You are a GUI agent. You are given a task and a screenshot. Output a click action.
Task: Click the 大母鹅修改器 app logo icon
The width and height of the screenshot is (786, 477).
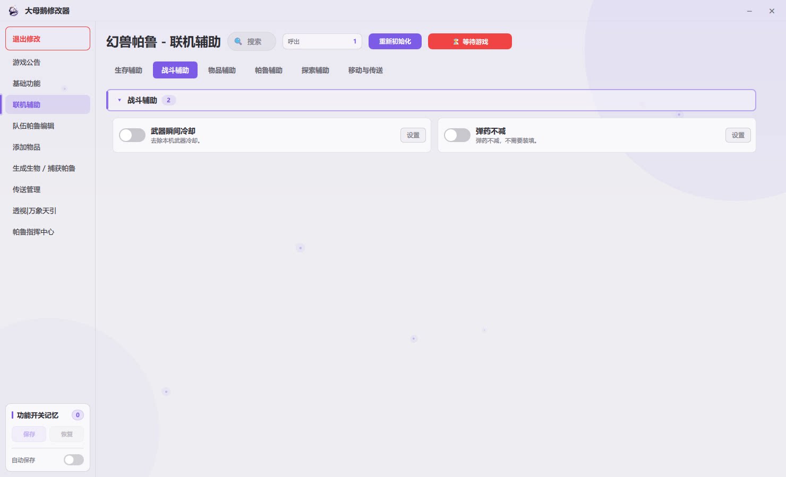[13, 11]
